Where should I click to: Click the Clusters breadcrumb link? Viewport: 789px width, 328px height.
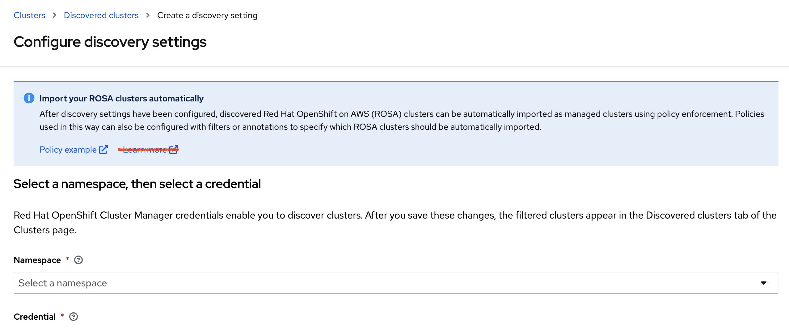29,15
